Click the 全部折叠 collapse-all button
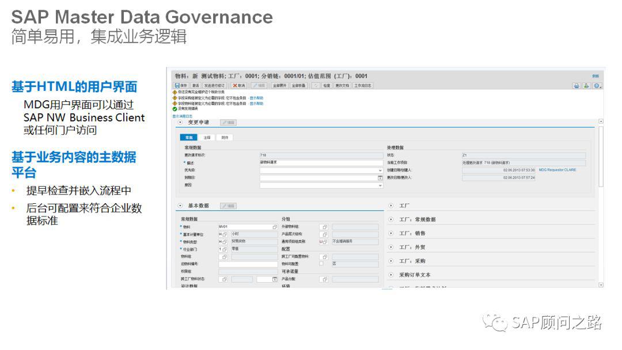Screen dimensions: 622x350 pyautogui.click(x=299, y=86)
